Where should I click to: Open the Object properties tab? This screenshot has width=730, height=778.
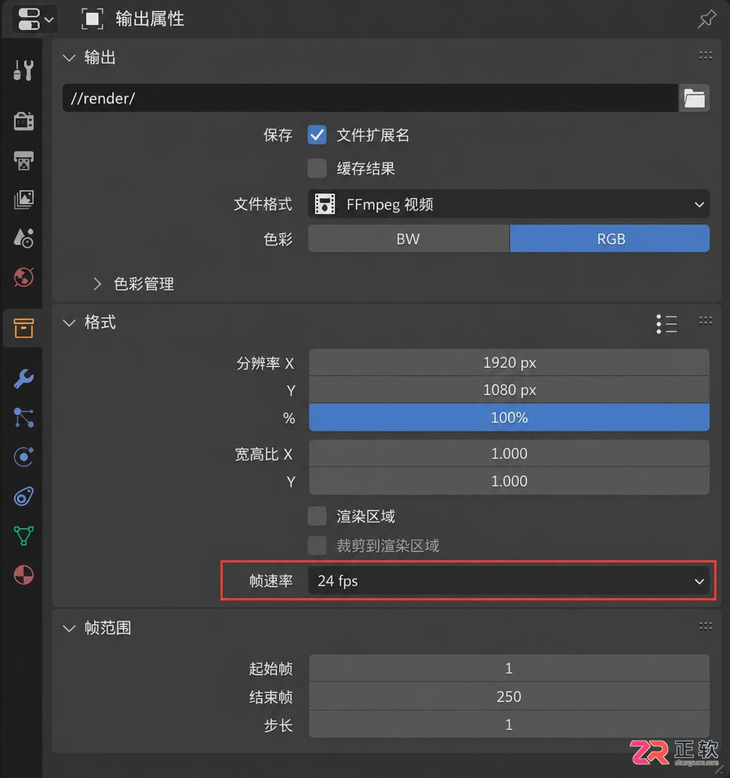click(23, 328)
